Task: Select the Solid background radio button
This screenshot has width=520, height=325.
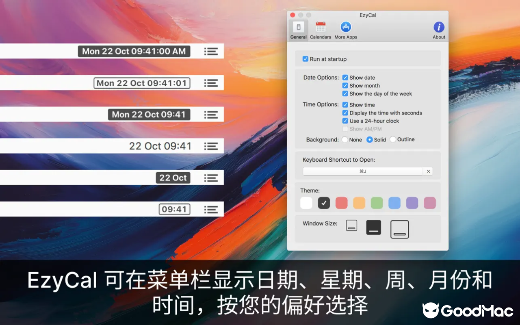Action: pos(369,139)
